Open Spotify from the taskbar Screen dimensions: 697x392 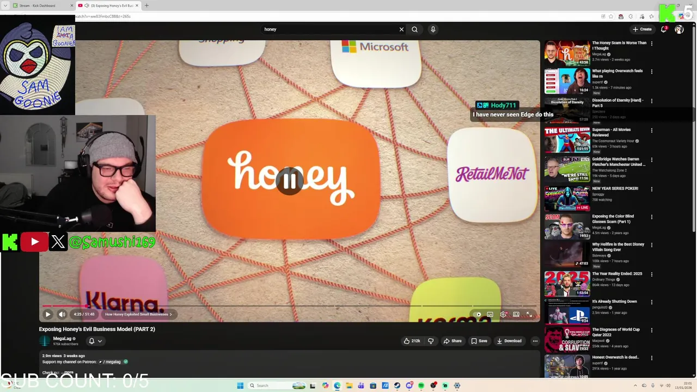(x=421, y=385)
